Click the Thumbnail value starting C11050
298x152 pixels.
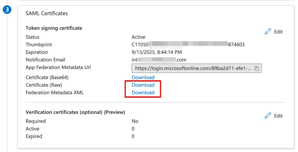tap(188, 44)
